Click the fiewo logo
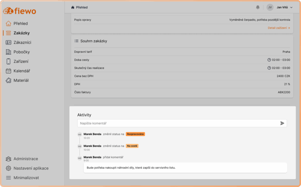Image resolution: width=301 pixels, height=187 pixels. 20,11
